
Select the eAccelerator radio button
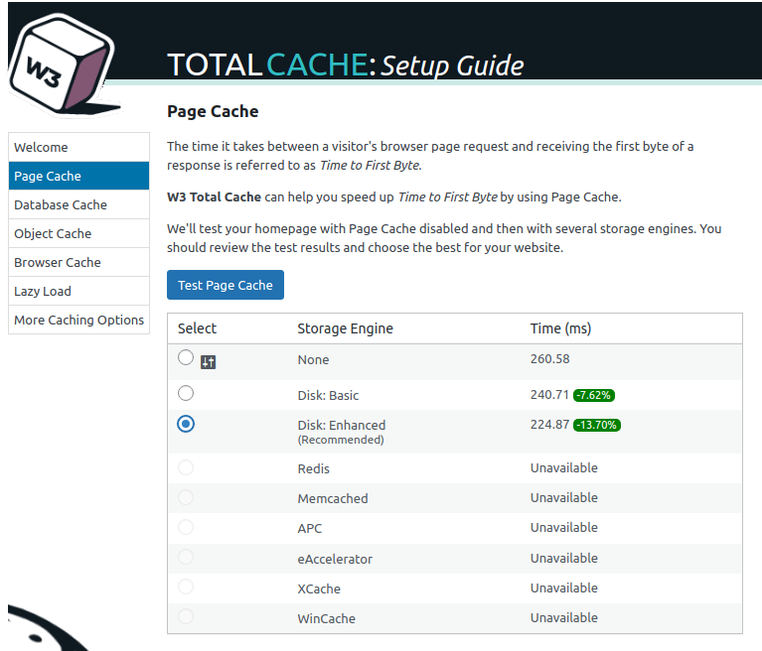186,557
